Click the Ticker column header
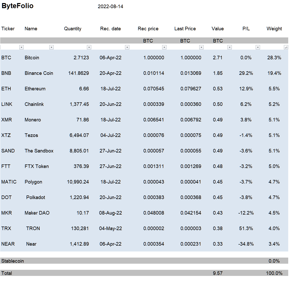The height and width of the screenshot is (281, 290). click(8, 29)
